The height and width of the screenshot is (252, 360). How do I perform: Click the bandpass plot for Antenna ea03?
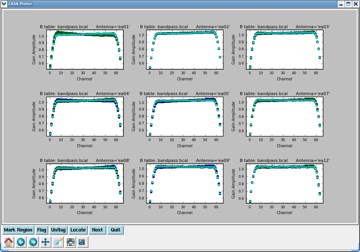tap(284, 49)
